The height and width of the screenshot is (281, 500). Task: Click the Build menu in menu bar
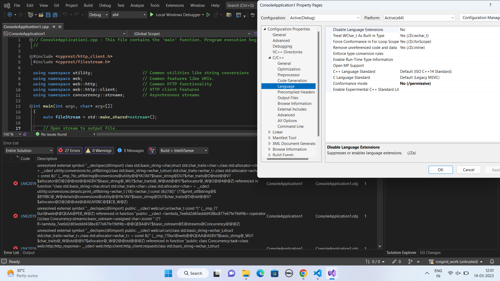88,5
